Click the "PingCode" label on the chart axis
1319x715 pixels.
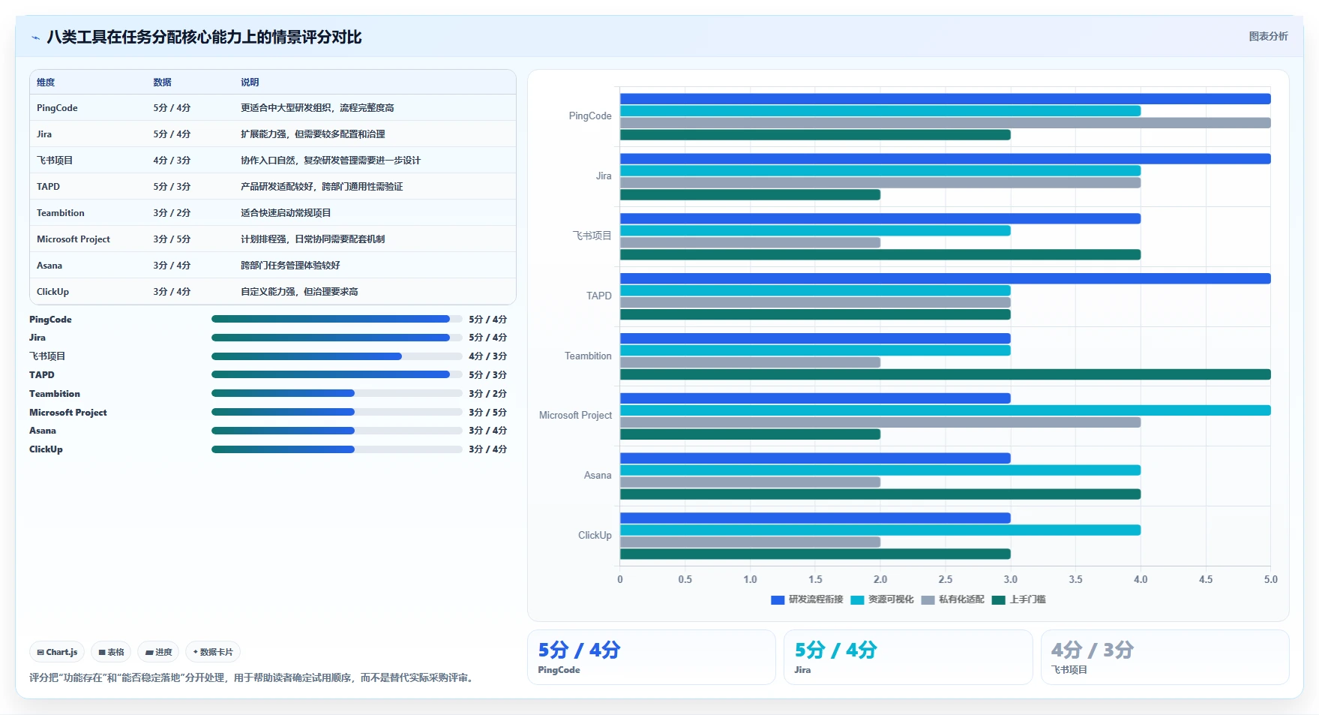pos(590,116)
